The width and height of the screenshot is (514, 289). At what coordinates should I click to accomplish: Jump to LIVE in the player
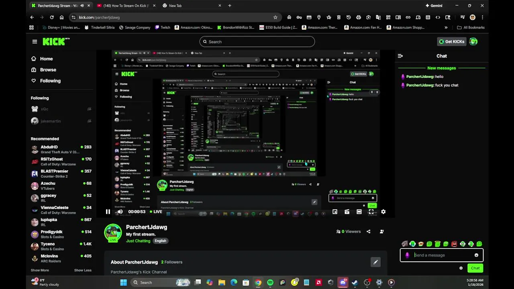pyautogui.click(x=156, y=212)
